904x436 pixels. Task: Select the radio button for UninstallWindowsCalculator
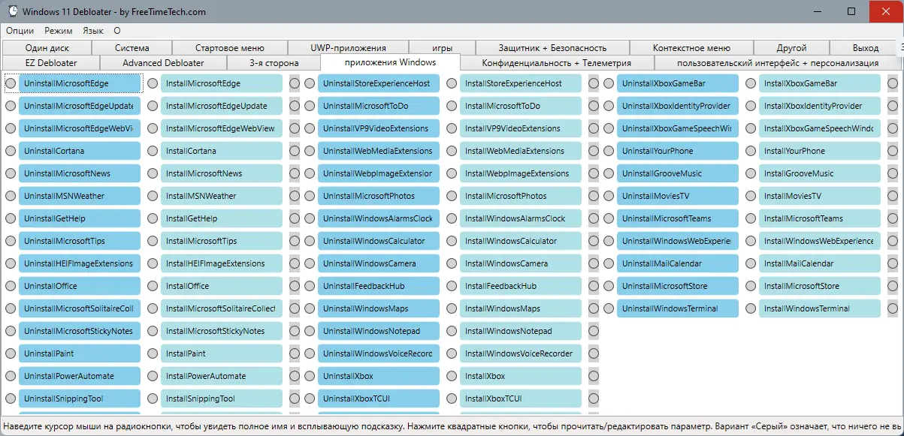[310, 241]
